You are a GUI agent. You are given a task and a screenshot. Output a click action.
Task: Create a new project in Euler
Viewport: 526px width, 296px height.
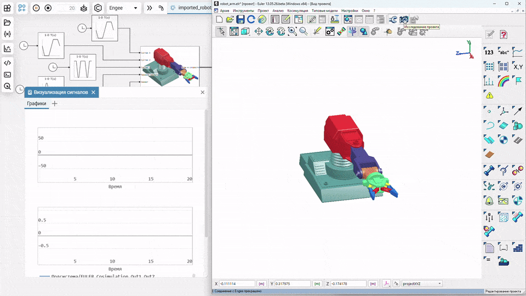click(x=219, y=20)
